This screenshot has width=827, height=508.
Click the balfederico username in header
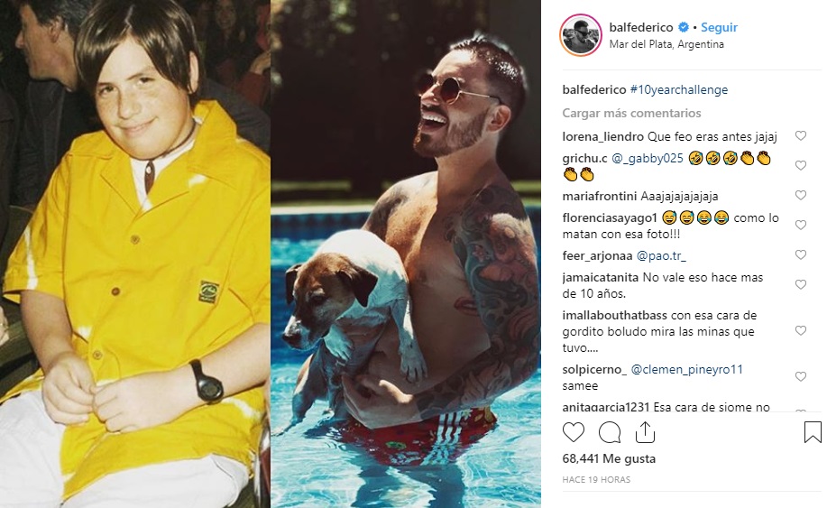click(x=641, y=27)
